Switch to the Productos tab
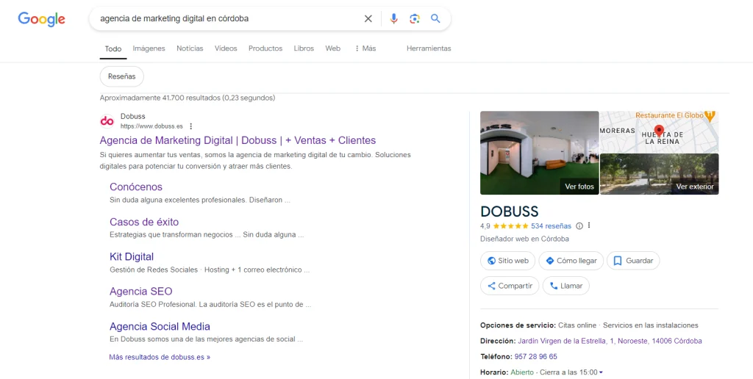Viewport: 753px width, 379px height. (x=265, y=48)
